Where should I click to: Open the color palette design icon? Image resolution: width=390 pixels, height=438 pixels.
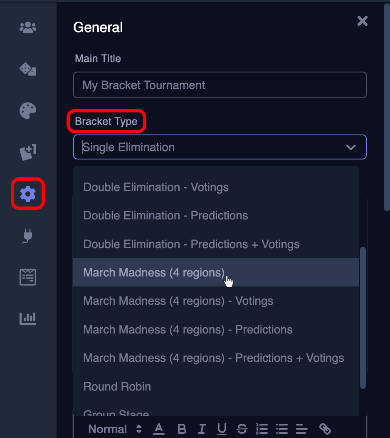click(28, 111)
